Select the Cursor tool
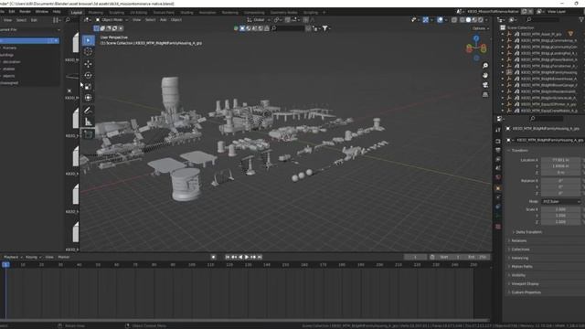Screen dimensions: 585x329 tap(88, 52)
